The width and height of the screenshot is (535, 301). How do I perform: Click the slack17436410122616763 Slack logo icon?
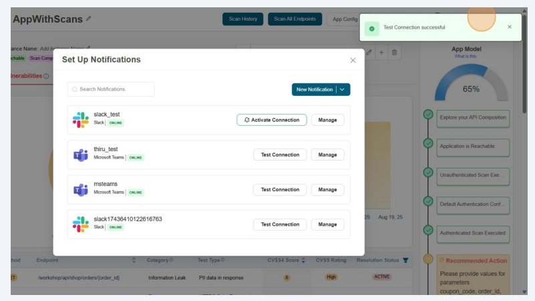81,224
